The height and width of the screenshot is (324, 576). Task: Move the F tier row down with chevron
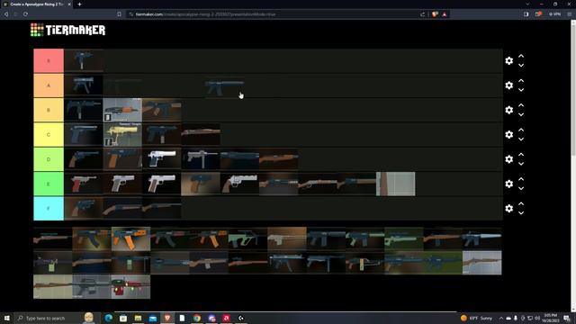(x=521, y=213)
